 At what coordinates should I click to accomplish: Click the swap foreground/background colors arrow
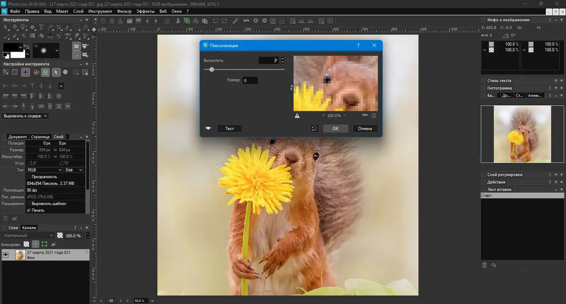(26, 47)
